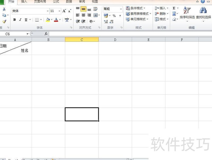The height and width of the screenshot is (160, 212).
Task: Open the 页面布局 ribbon tab
Action: coord(40,2)
